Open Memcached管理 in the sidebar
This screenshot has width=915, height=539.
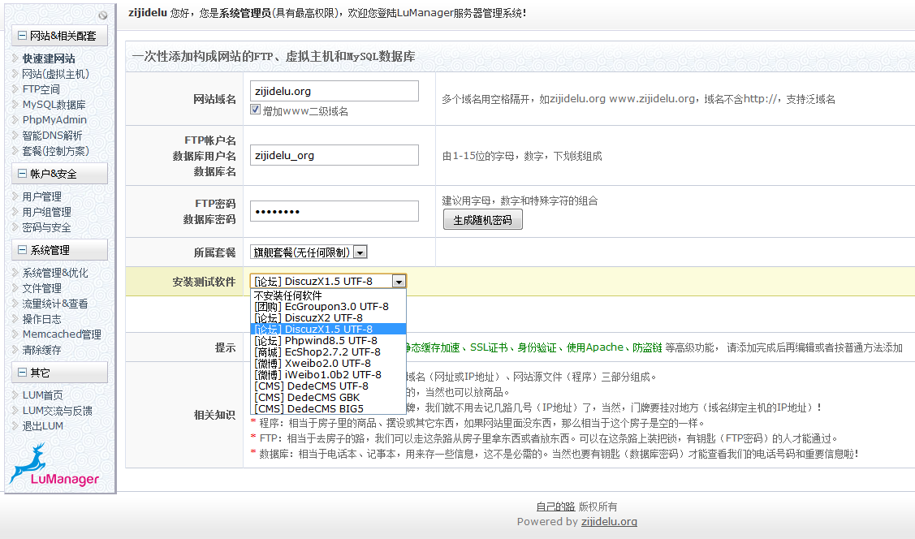pos(62,334)
